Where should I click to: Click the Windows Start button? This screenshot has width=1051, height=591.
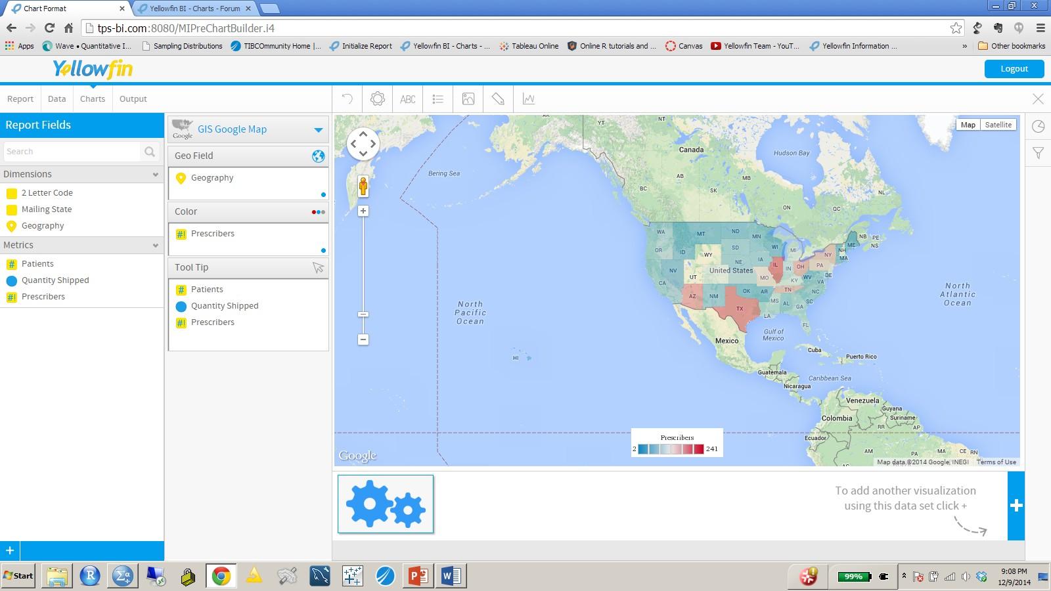tap(18, 576)
